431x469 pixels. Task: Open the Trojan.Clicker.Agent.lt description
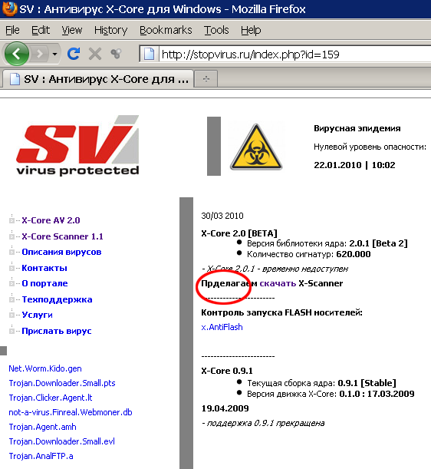51,398
